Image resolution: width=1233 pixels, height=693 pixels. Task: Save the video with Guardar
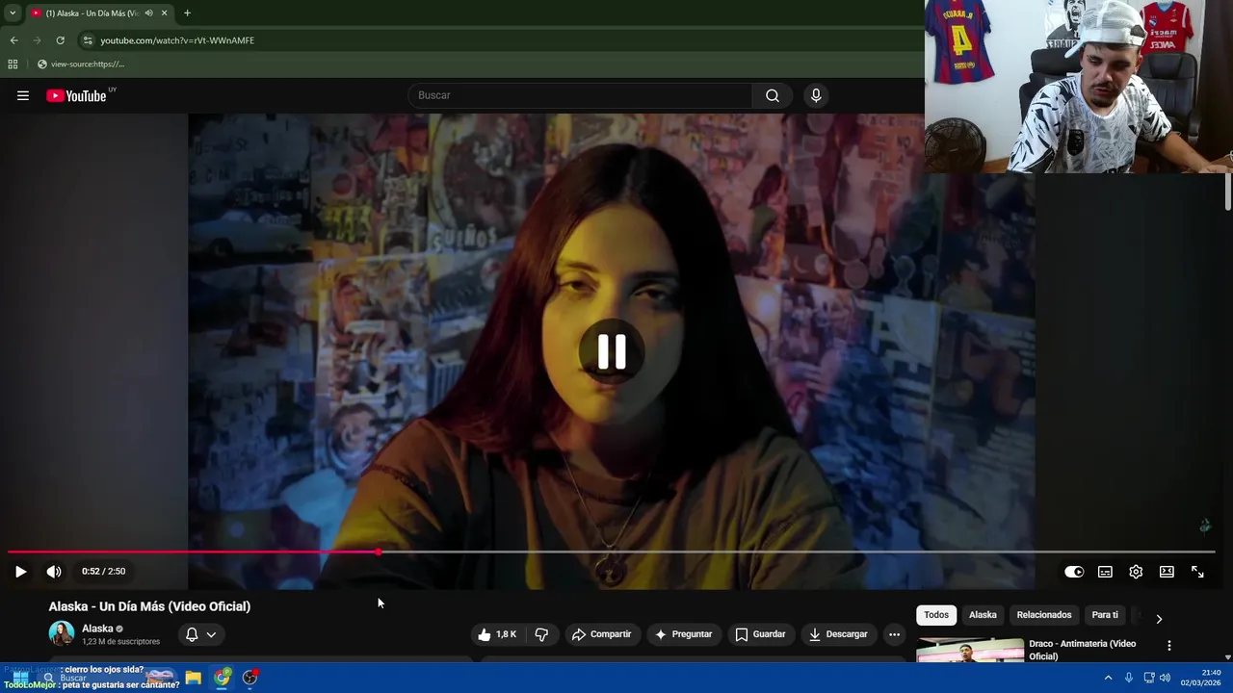coord(760,634)
